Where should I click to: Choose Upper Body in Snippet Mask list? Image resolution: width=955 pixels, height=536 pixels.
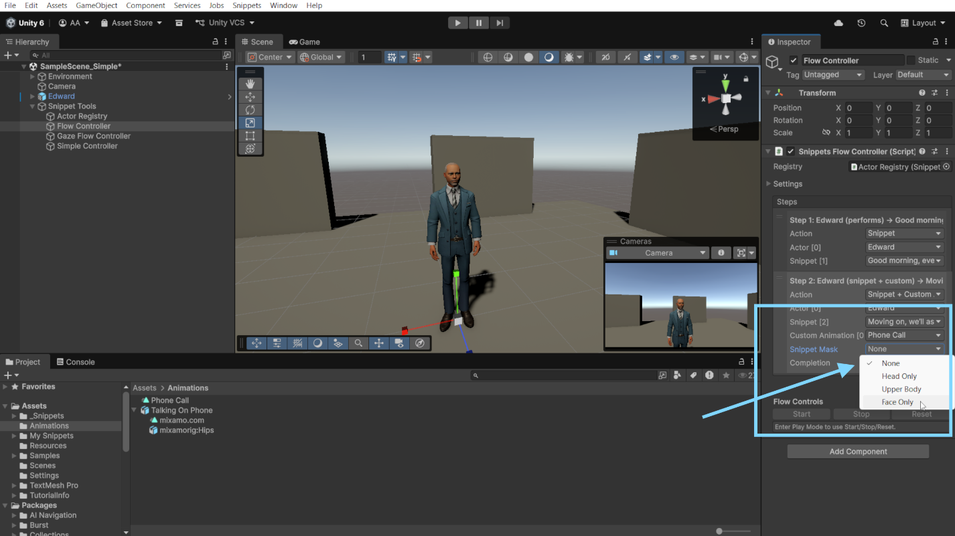901,389
